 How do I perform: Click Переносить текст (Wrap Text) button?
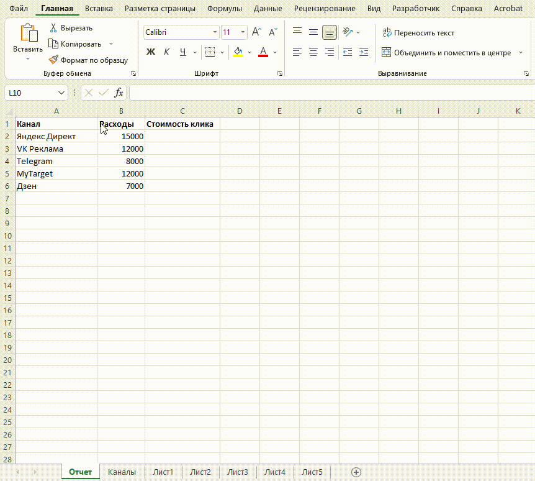pos(419,33)
